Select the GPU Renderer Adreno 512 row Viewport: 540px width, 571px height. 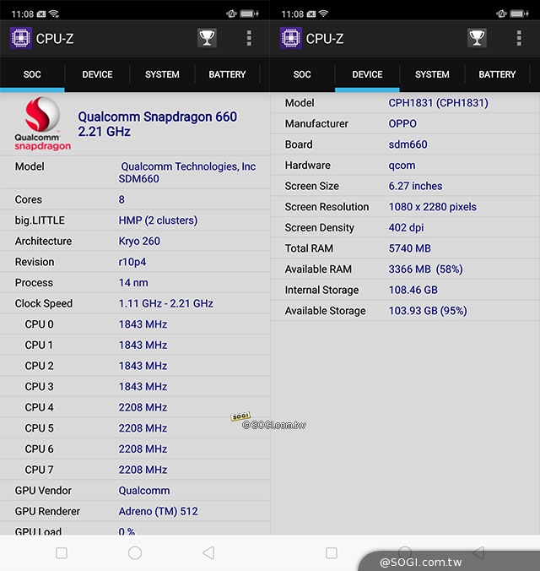click(135, 511)
